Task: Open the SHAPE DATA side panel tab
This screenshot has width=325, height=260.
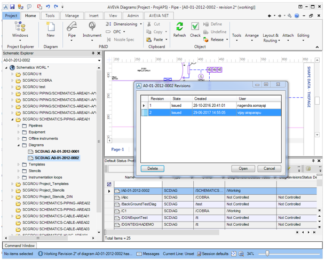Action: [x=309, y=86]
